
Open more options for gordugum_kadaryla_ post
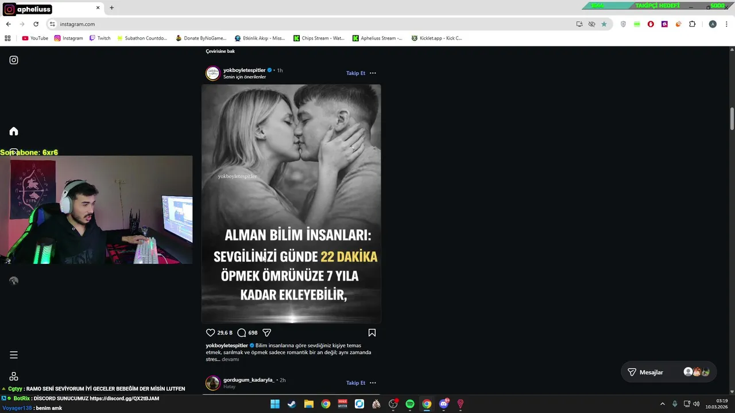[x=373, y=383]
